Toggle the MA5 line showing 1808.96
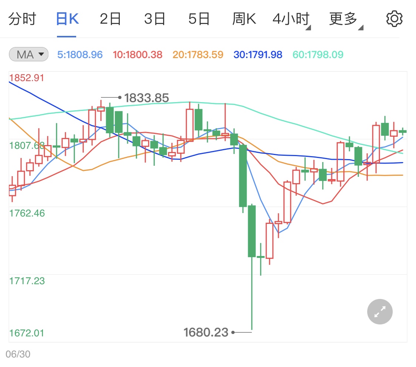Viewport: 416px width, 367px height. [x=80, y=54]
